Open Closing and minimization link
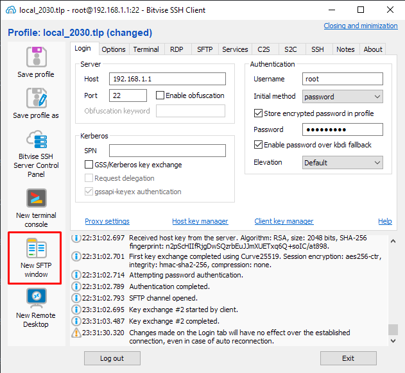The height and width of the screenshot is (373, 405). click(361, 26)
